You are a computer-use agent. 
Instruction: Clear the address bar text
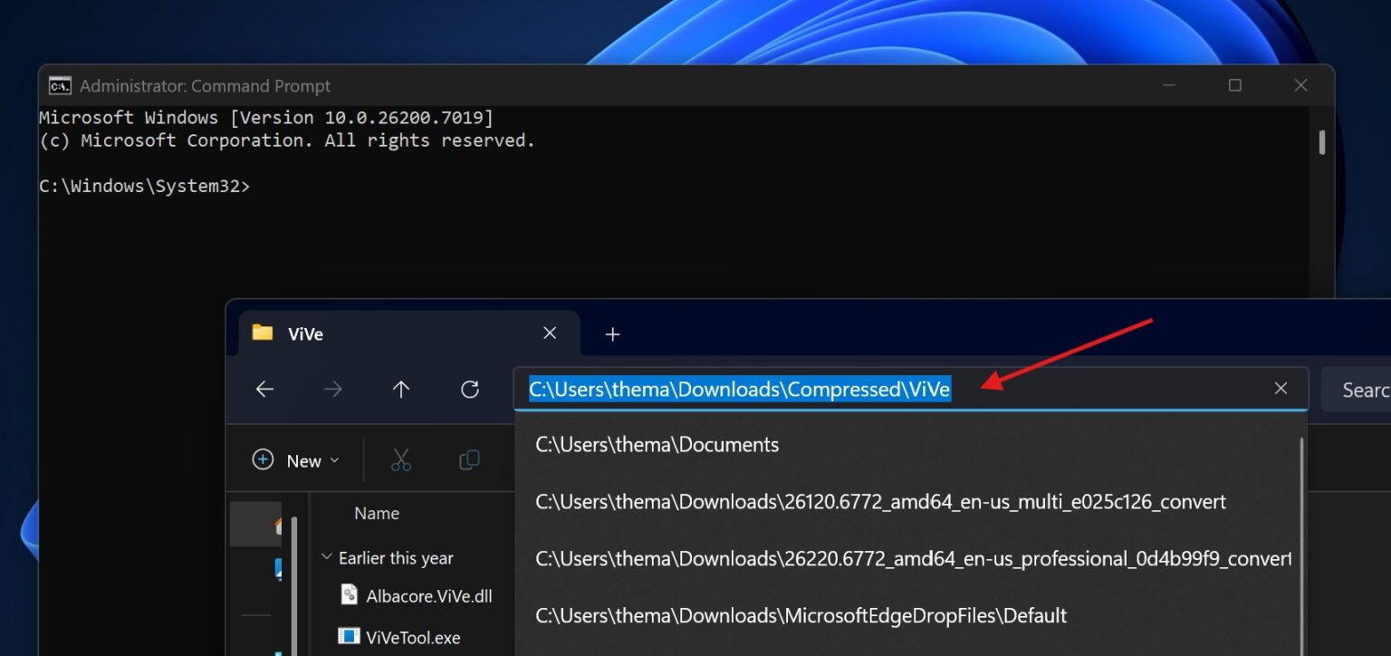pos(1281,388)
